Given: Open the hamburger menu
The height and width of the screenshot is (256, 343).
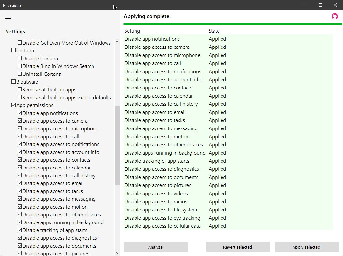Looking at the screenshot, I should click(8, 19).
